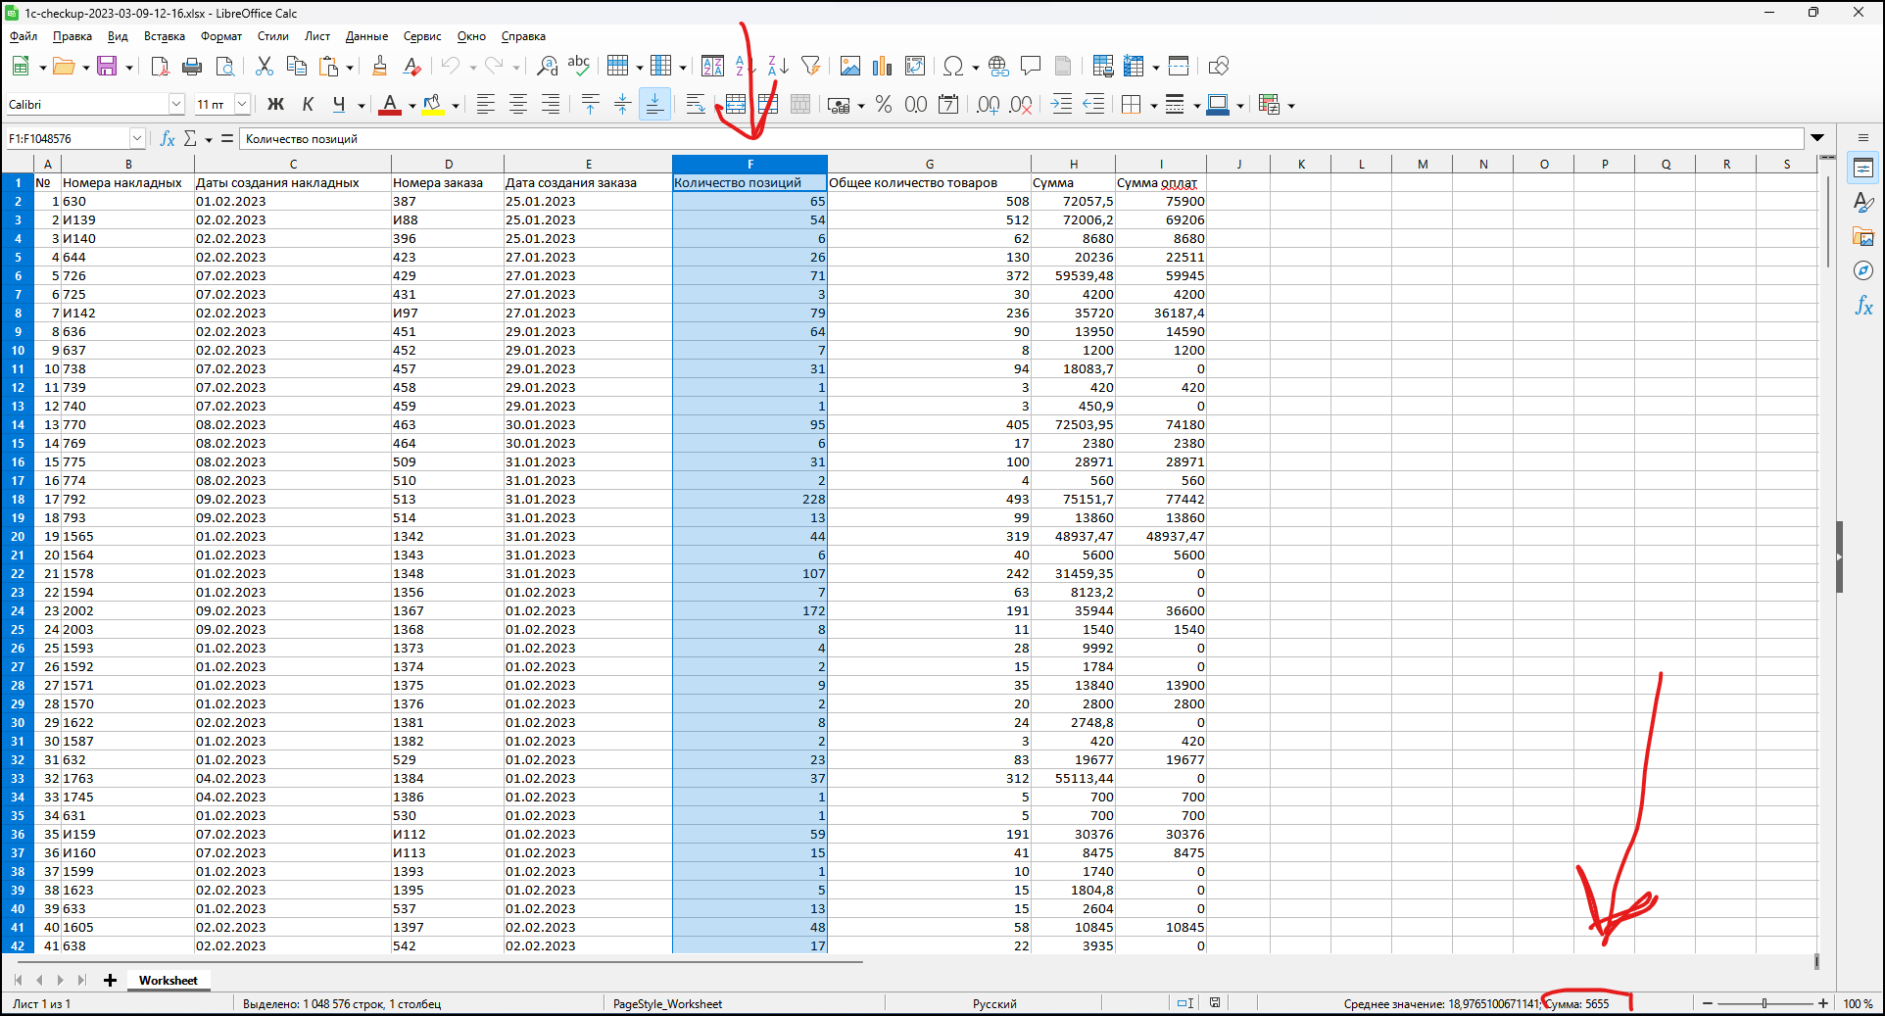The height and width of the screenshot is (1016, 1885).
Task: Decrease cell indent
Action: pos(1093,105)
